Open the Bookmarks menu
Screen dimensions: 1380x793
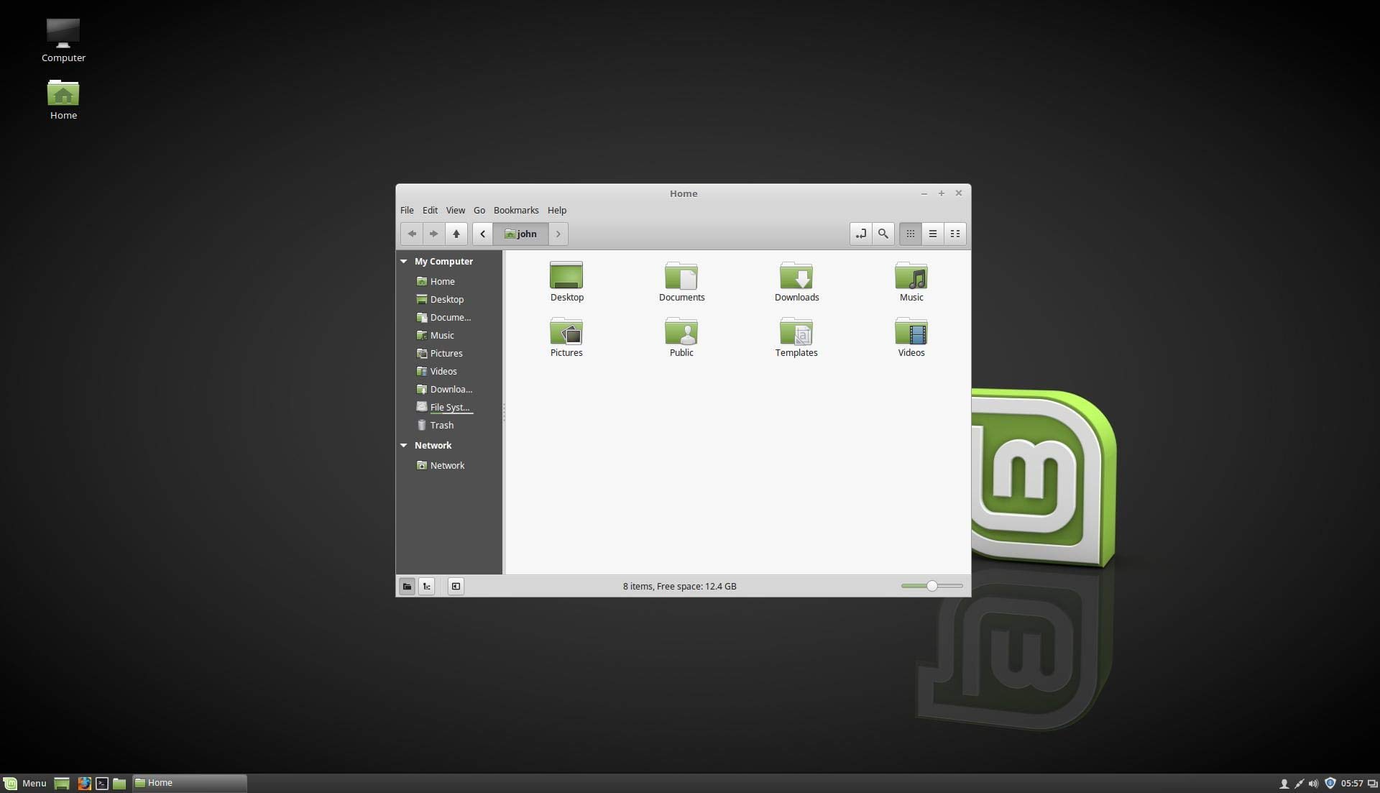(515, 210)
